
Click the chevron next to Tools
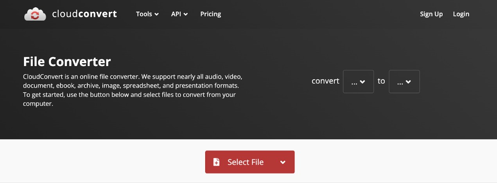(157, 14)
